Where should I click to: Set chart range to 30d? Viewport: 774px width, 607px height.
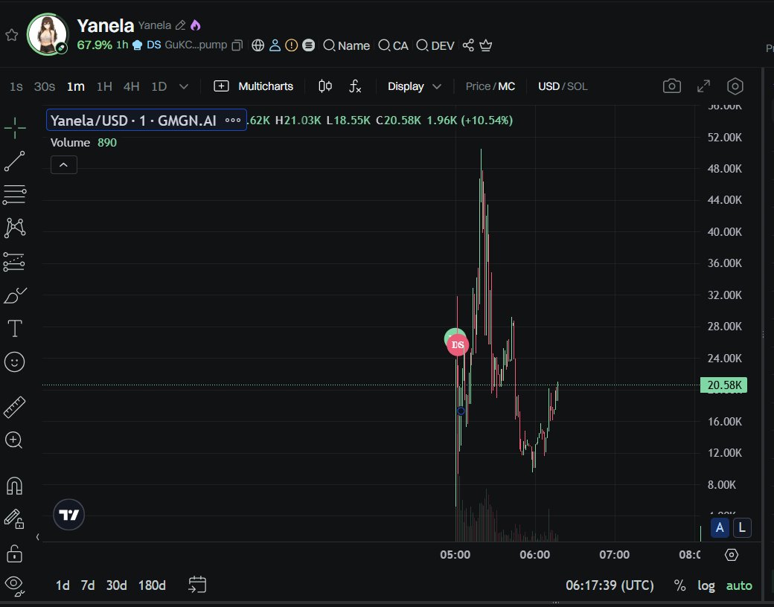[117, 585]
